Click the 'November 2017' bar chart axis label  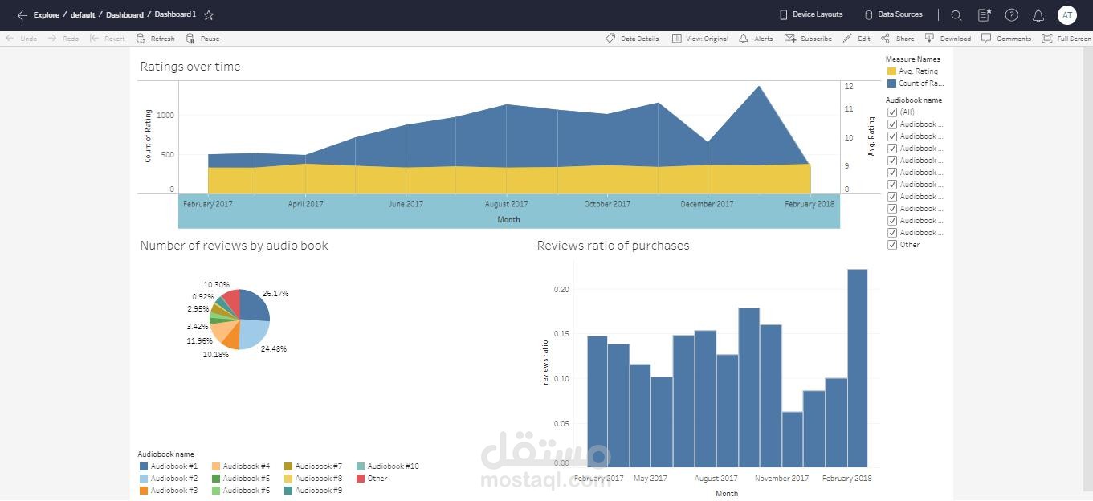pyautogui.click(x=781, y=479)
